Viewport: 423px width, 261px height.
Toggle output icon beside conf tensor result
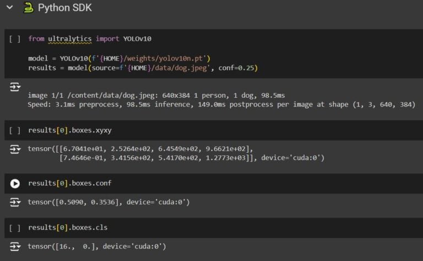click(x=15, y=202)
